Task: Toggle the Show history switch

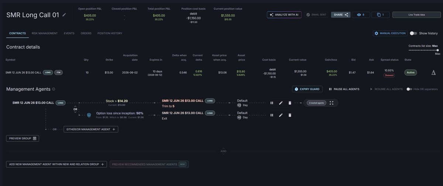Action: 413,33
